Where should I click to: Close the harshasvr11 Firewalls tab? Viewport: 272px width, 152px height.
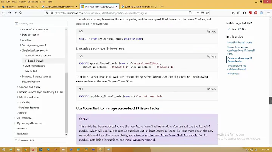(x=37, y=6)
